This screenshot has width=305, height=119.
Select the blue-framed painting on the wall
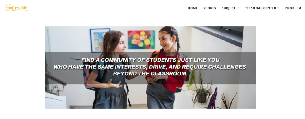coord(99,40)
